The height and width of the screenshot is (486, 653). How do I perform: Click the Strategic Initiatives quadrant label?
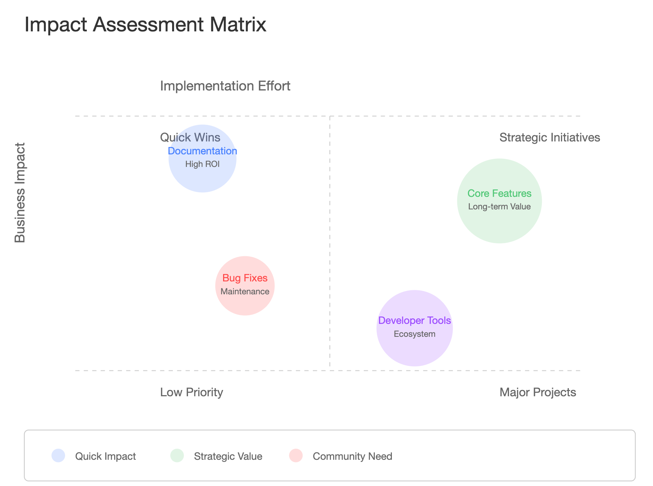(550, 137)
